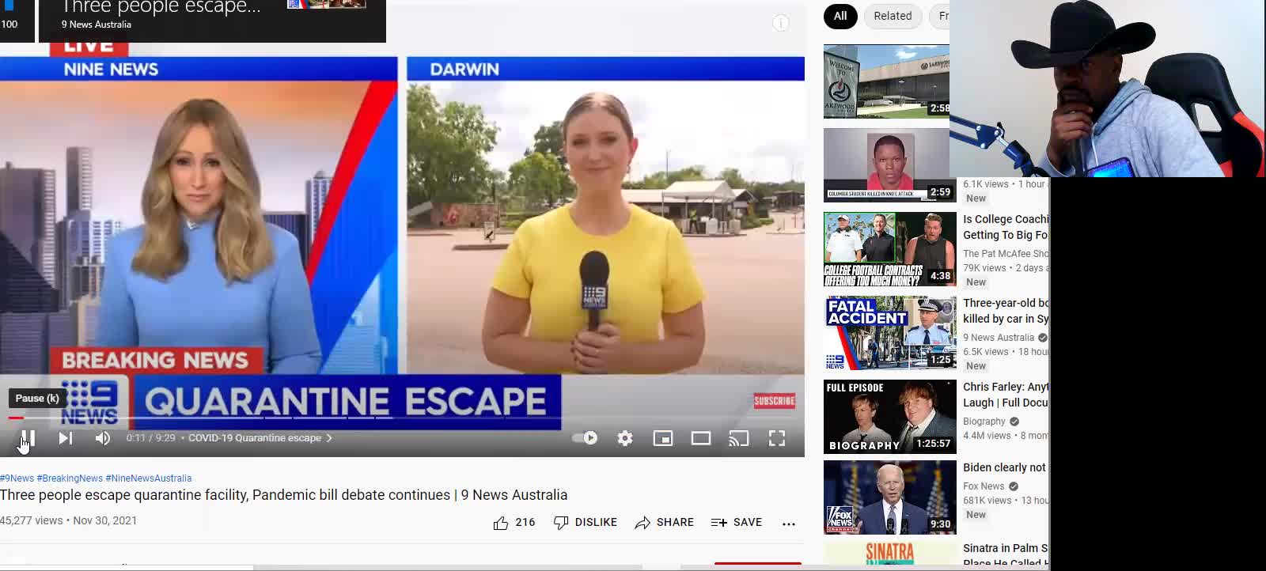
Task: Open 'Chris Farley: Anything' video title
Action: 1006,395
